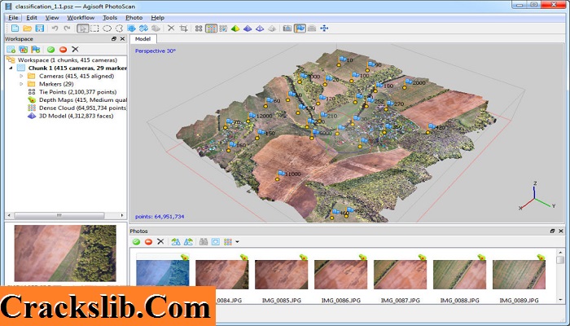Select the IMG_0088.JPG photo thumbnail
This screenshot has height=326, width=570.
459,275
